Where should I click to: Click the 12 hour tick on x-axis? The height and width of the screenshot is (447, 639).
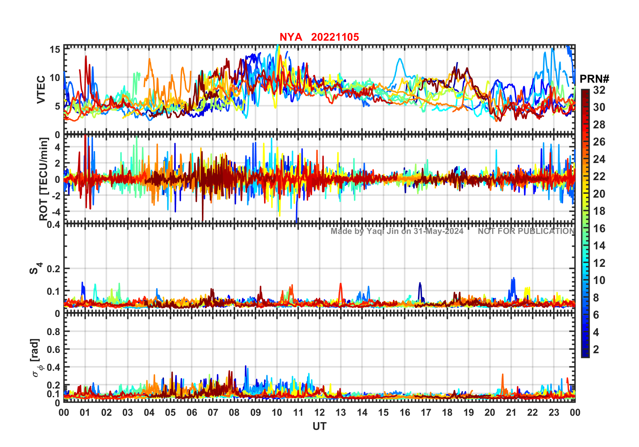click(319, 412)
